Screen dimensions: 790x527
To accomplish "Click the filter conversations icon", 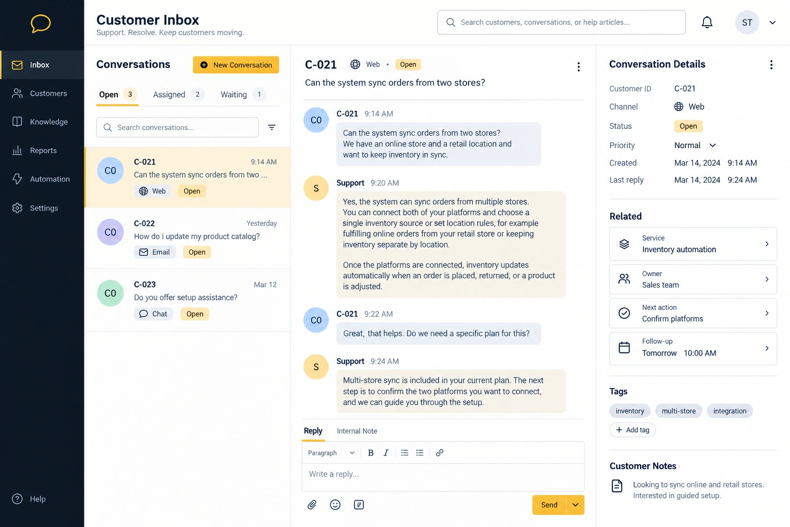I will [x=272, y=127].
